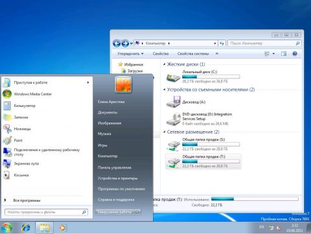Open Программы по умолчанию
The width and height of the screenshot is (311, 234).
click(x=121, y=189)
